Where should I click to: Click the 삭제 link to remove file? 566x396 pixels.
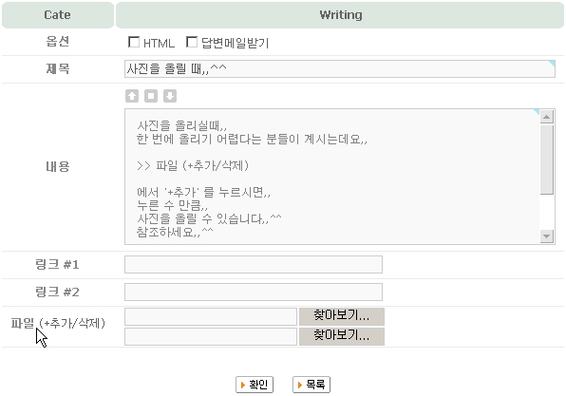pyautogui.click(x=88, y=323)
